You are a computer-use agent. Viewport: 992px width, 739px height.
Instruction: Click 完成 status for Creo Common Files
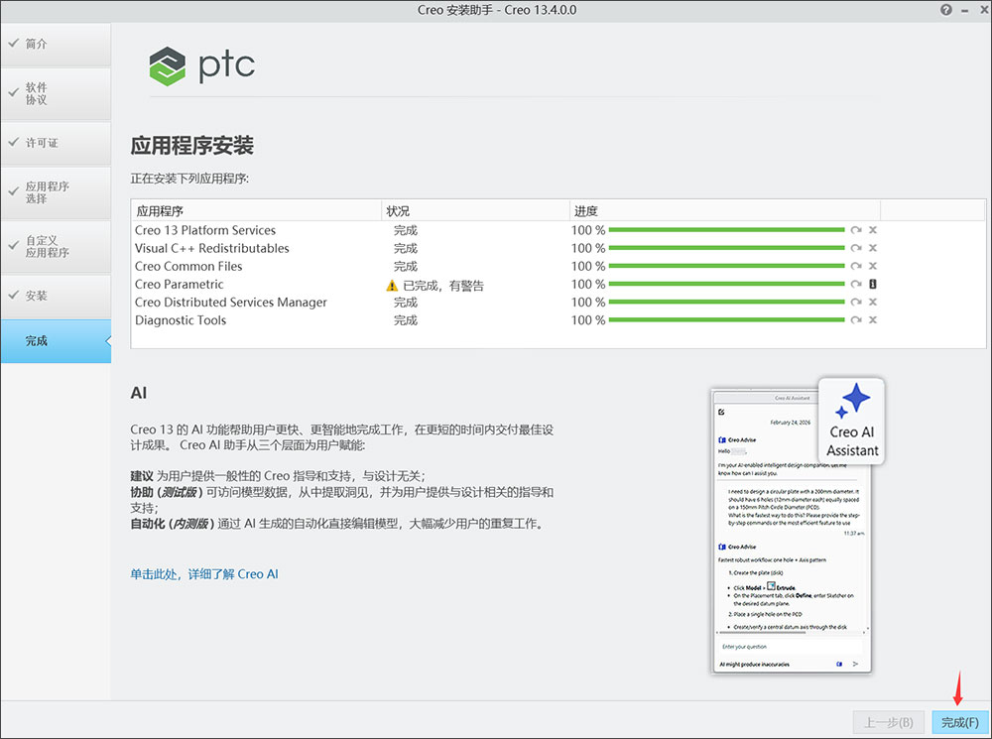(x=406, y=267)
